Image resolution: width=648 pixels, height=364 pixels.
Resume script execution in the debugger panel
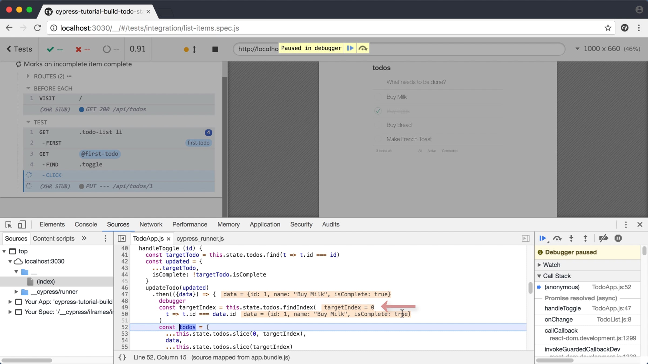[543, 238]
